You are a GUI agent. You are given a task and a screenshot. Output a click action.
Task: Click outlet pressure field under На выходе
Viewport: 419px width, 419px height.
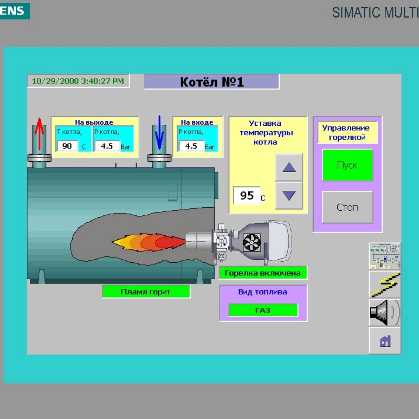pos(106,146)
